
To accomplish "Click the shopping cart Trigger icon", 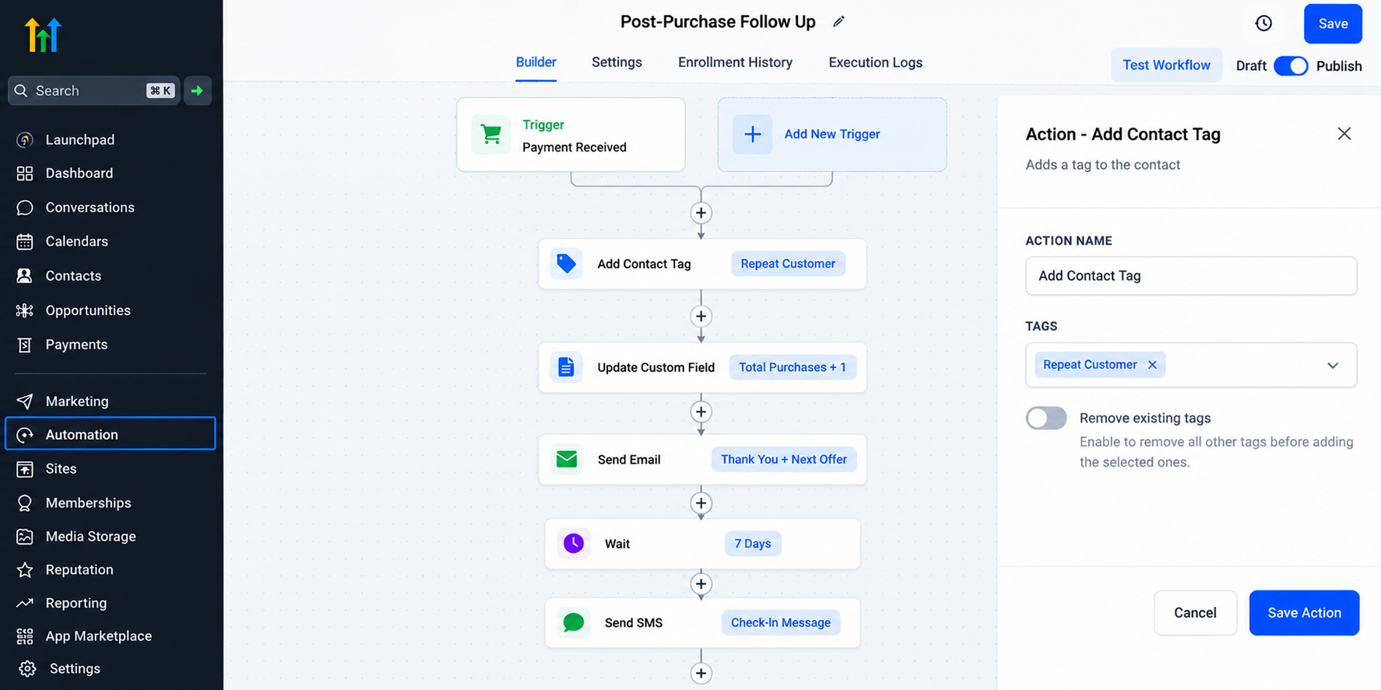I will tap(491, 135).
